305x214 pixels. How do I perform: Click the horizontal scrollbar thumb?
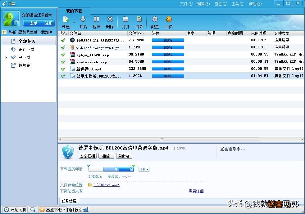click(x=162, y=140)
